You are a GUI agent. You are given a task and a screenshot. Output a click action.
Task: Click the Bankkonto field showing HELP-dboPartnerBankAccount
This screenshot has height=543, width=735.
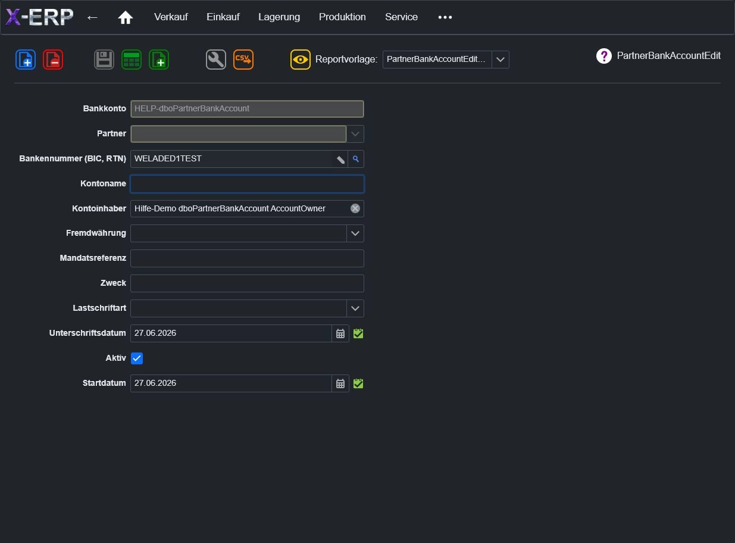247,109
